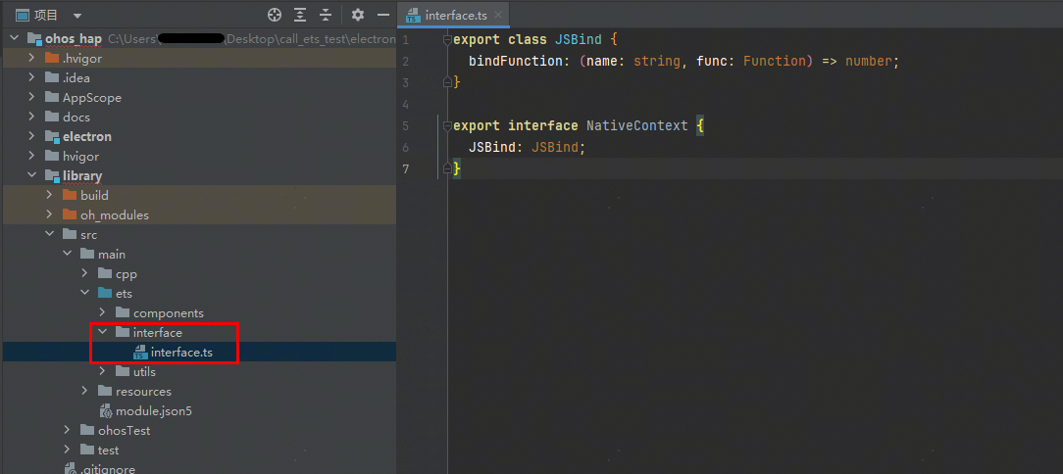
Task: Click the electron module folder icon
Action: 52,137
